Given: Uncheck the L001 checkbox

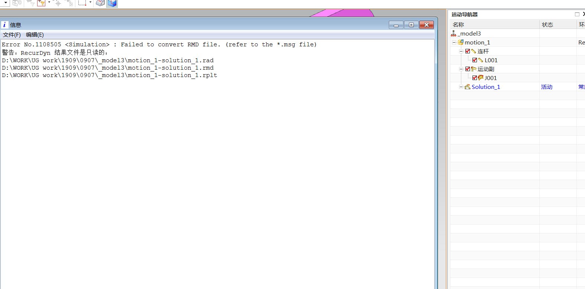Looking at the screenshot, I should pos(475,60).
